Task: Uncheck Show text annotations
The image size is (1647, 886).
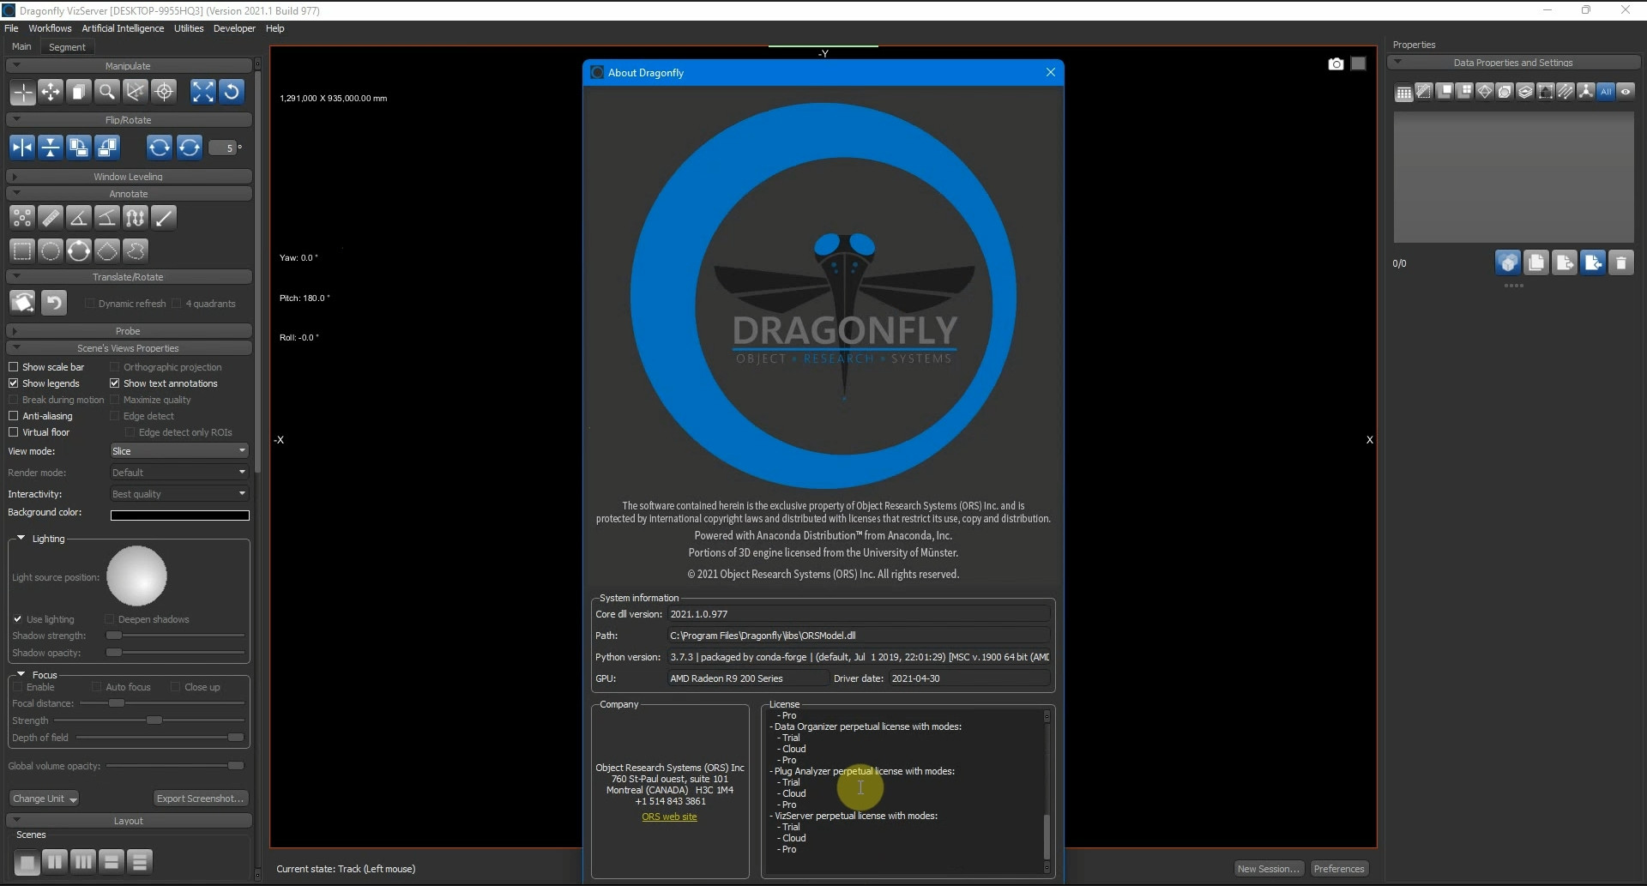Action: tap(115, 383)
